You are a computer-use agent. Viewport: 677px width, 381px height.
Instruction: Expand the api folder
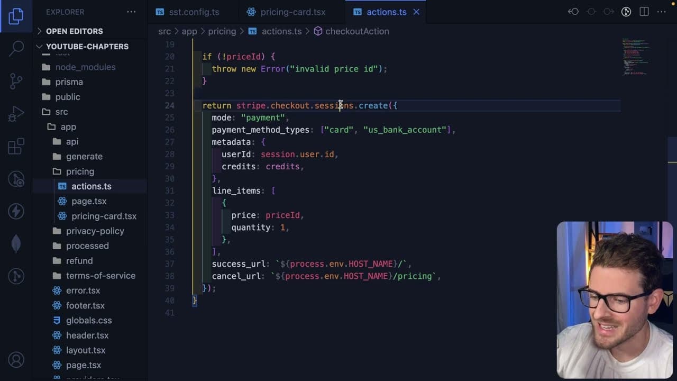(72, 142)
